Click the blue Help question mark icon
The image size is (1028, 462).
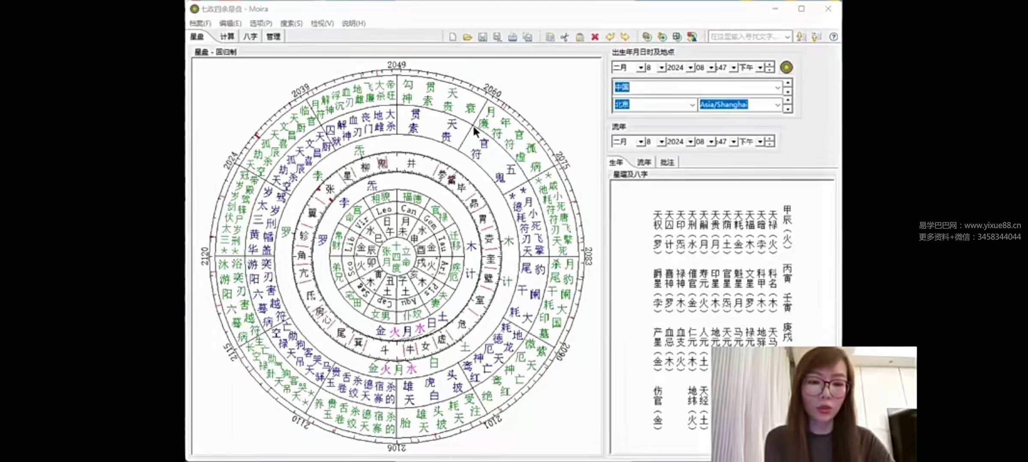(x=833, y=37)
